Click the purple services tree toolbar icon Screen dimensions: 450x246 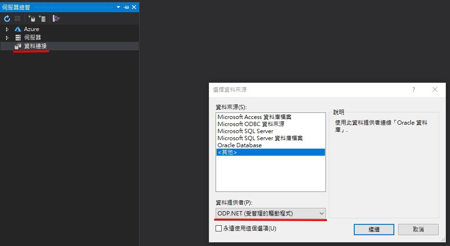(x=56, y=18)
